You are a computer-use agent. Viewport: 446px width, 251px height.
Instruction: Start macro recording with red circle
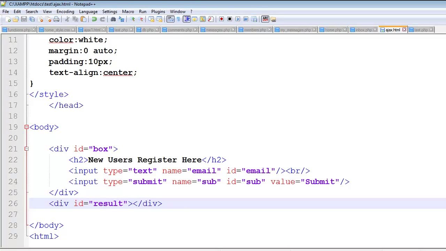[222, 19]
